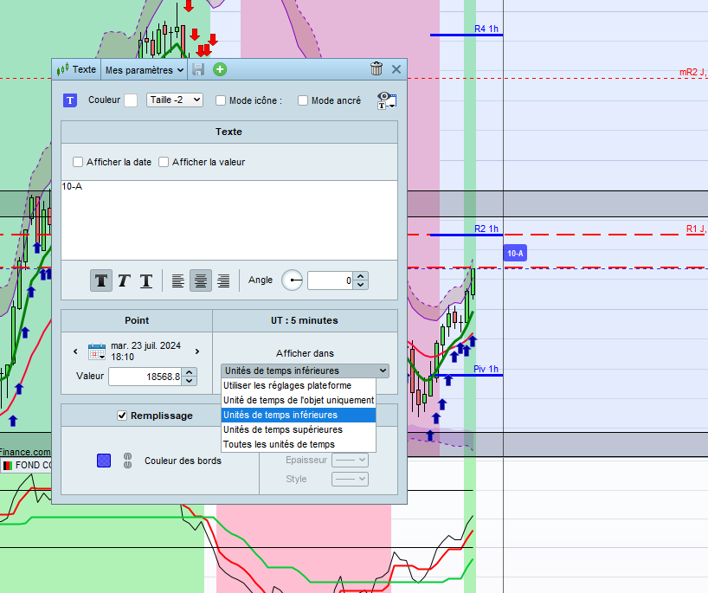Go to the next point date arrow
Image resolution: width=708 pixels, height=593 pixels.
tap(197, 351)
